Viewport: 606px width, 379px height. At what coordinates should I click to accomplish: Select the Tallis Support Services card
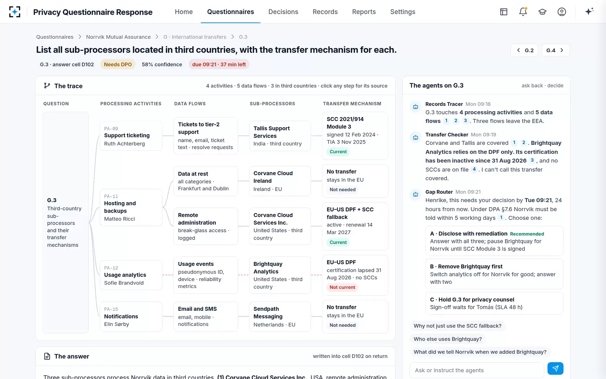[x=280, y=136]
